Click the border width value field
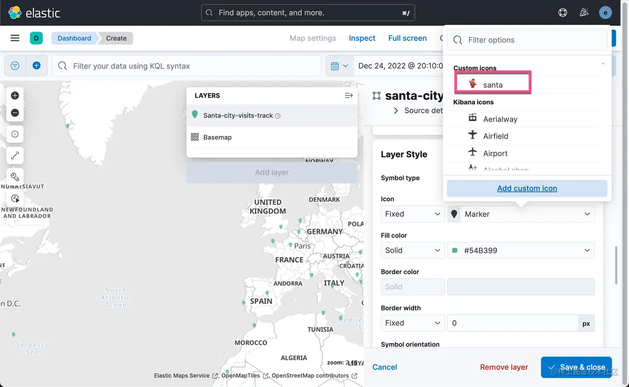 513,323
